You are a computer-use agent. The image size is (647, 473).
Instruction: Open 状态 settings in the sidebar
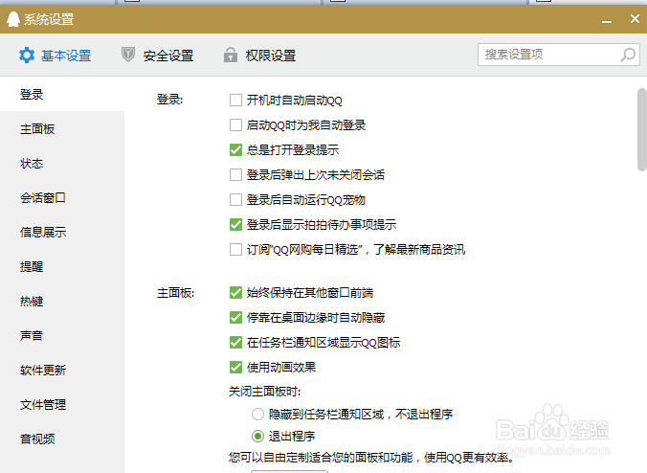pos(62,164)
